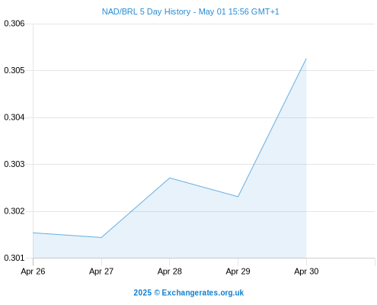Click the May 01 15:56 GMT+1 timestamp
Viewport: 377px width, 305px height.
click(238, 11)
